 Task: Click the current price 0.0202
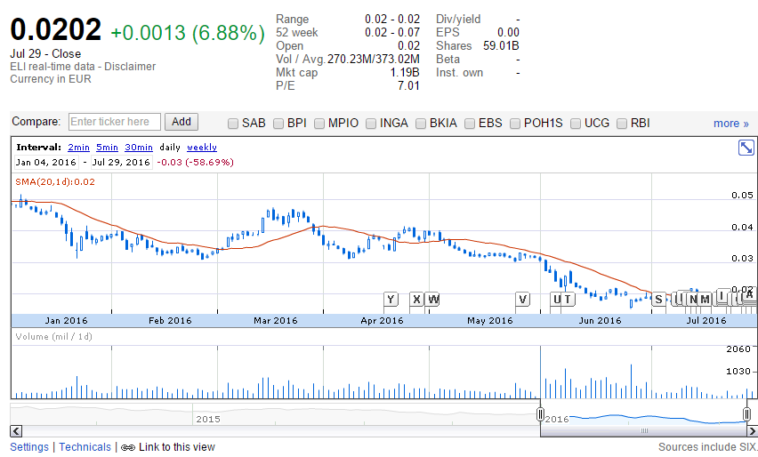pyautogui.click(x=55, y=29)
